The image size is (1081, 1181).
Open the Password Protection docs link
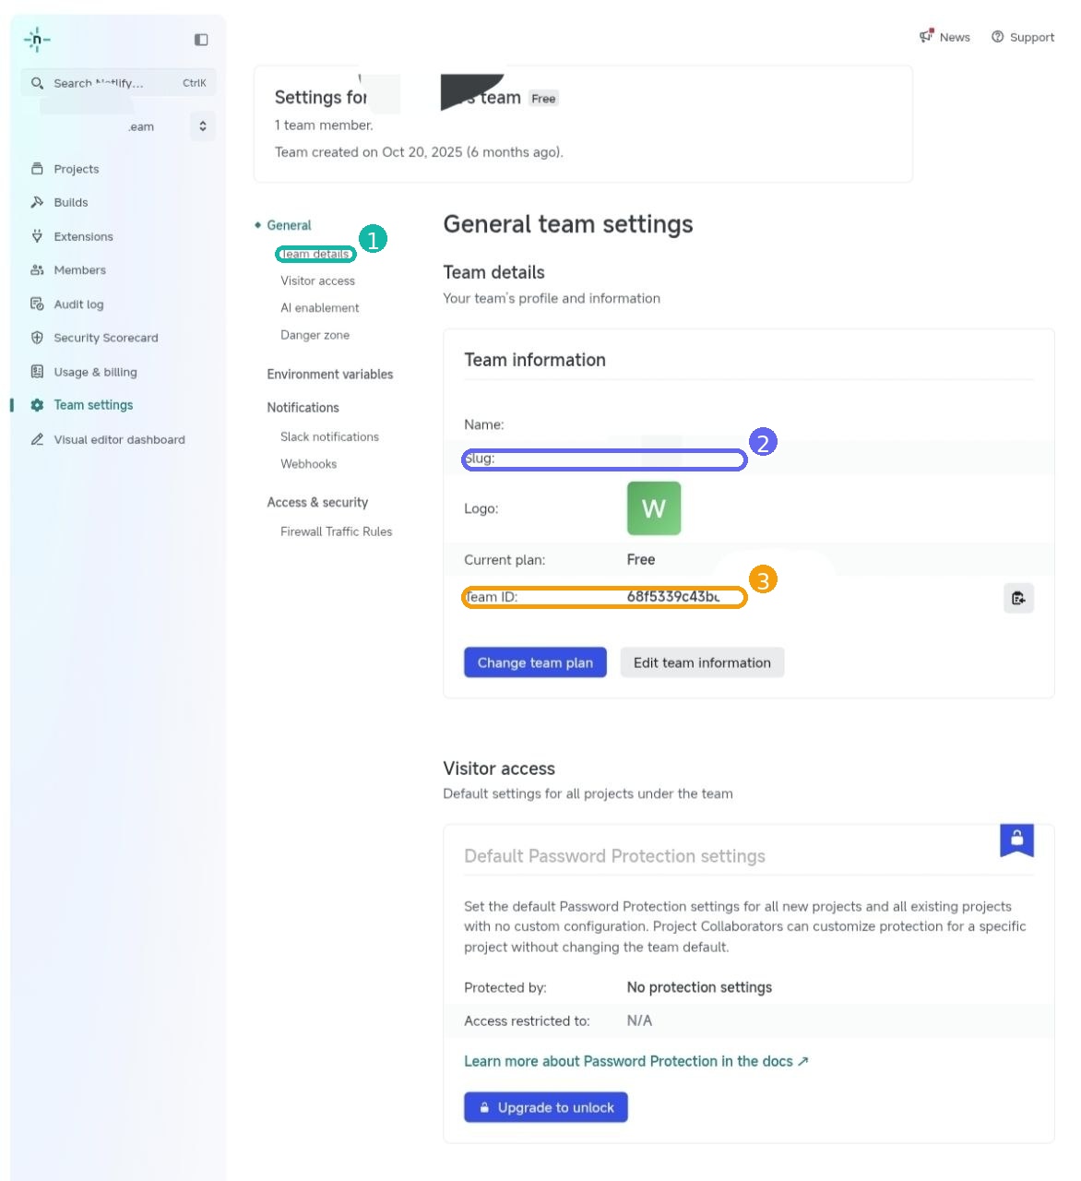tap(636, 1061)
